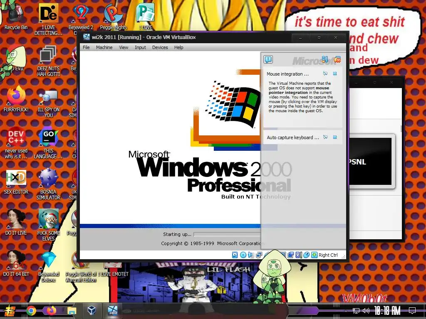Viewport: 426px width, 319px height.
Task: Launch Chrome from the taskbar
Action: (31, 311)
